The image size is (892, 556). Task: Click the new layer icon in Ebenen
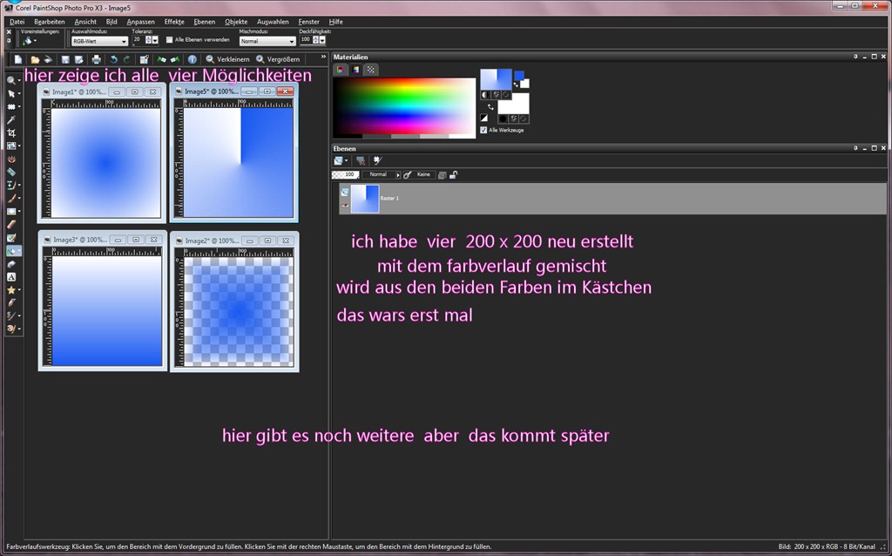tap(339, 161)
